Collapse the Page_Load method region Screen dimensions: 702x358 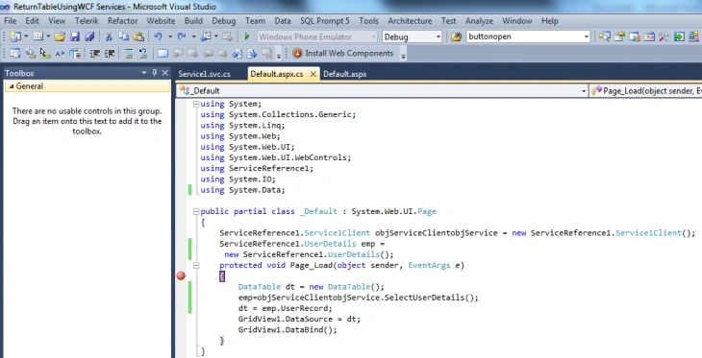(x=195, y=265)
